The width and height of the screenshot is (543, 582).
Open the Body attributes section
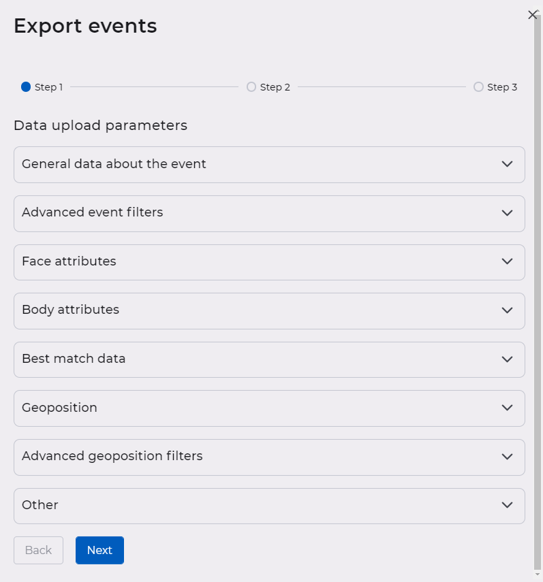tap(270, 310)
